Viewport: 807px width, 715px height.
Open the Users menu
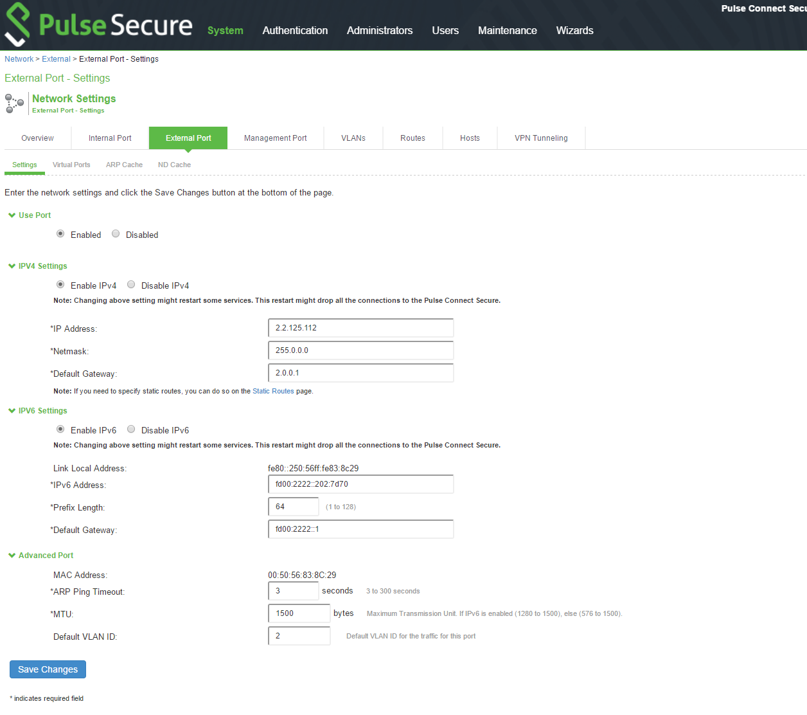[445, 30]
